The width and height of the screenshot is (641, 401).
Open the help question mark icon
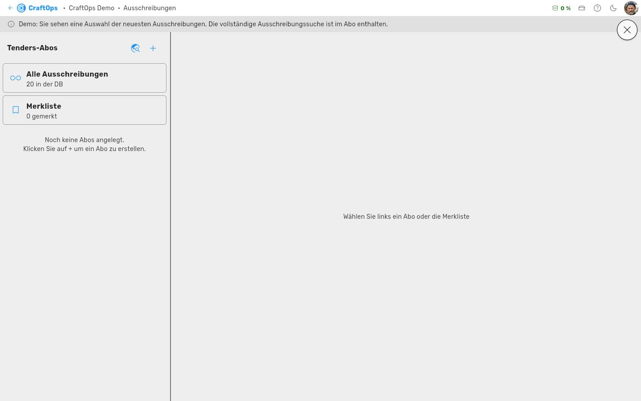point(597,8)
